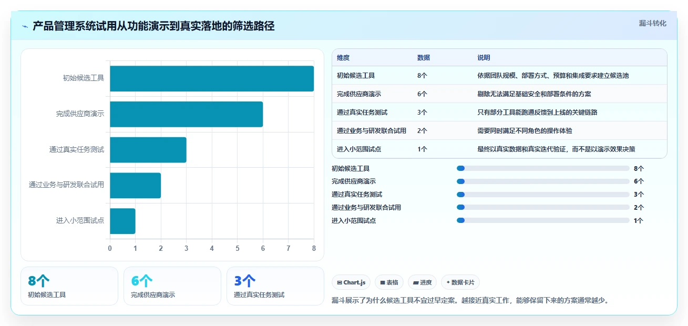This screenshot has width=688, height=326.
Task: Click the 1个 value in table
Action: tap(422, 149)
